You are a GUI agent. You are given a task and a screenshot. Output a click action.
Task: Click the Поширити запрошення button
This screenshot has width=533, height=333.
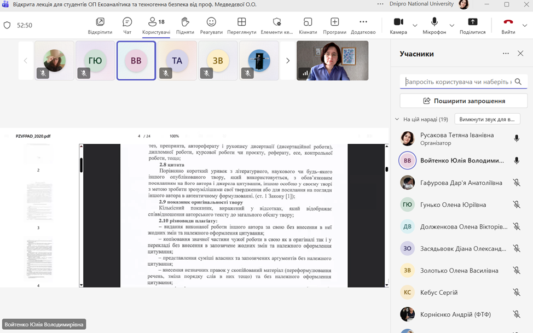(464, 101)
